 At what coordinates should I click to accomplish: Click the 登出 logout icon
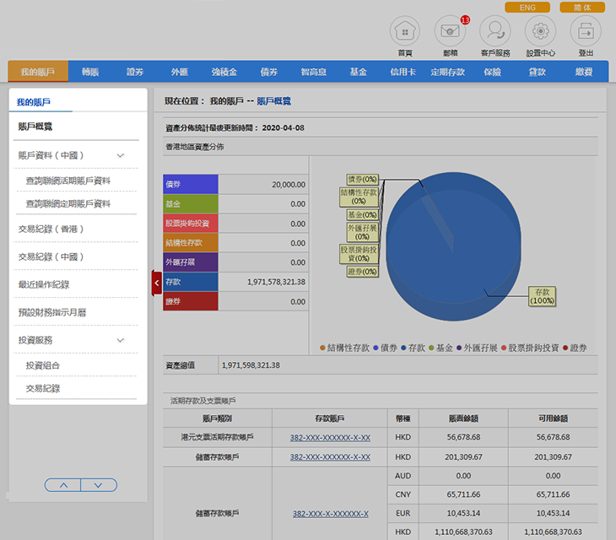coord(586,31)
